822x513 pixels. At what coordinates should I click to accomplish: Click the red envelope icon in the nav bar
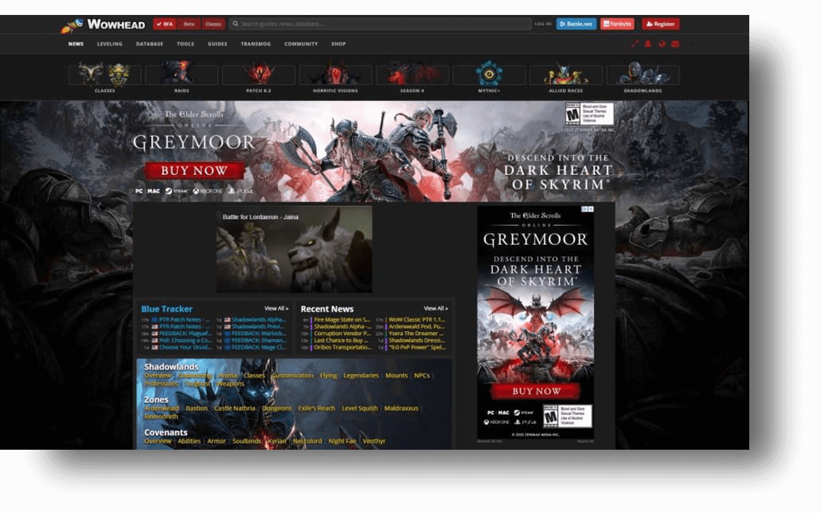pos(675,44)
